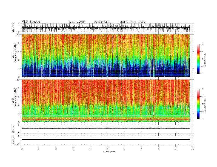Viewport: 217px width, 167px height.
Task: Click the ch.3 waveform trace line
Action: point(105,129)
